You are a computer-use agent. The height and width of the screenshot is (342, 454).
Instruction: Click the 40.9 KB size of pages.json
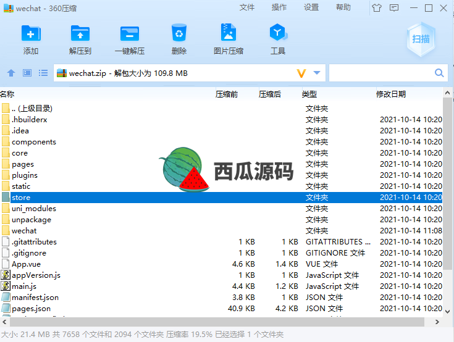coord(242,309)
